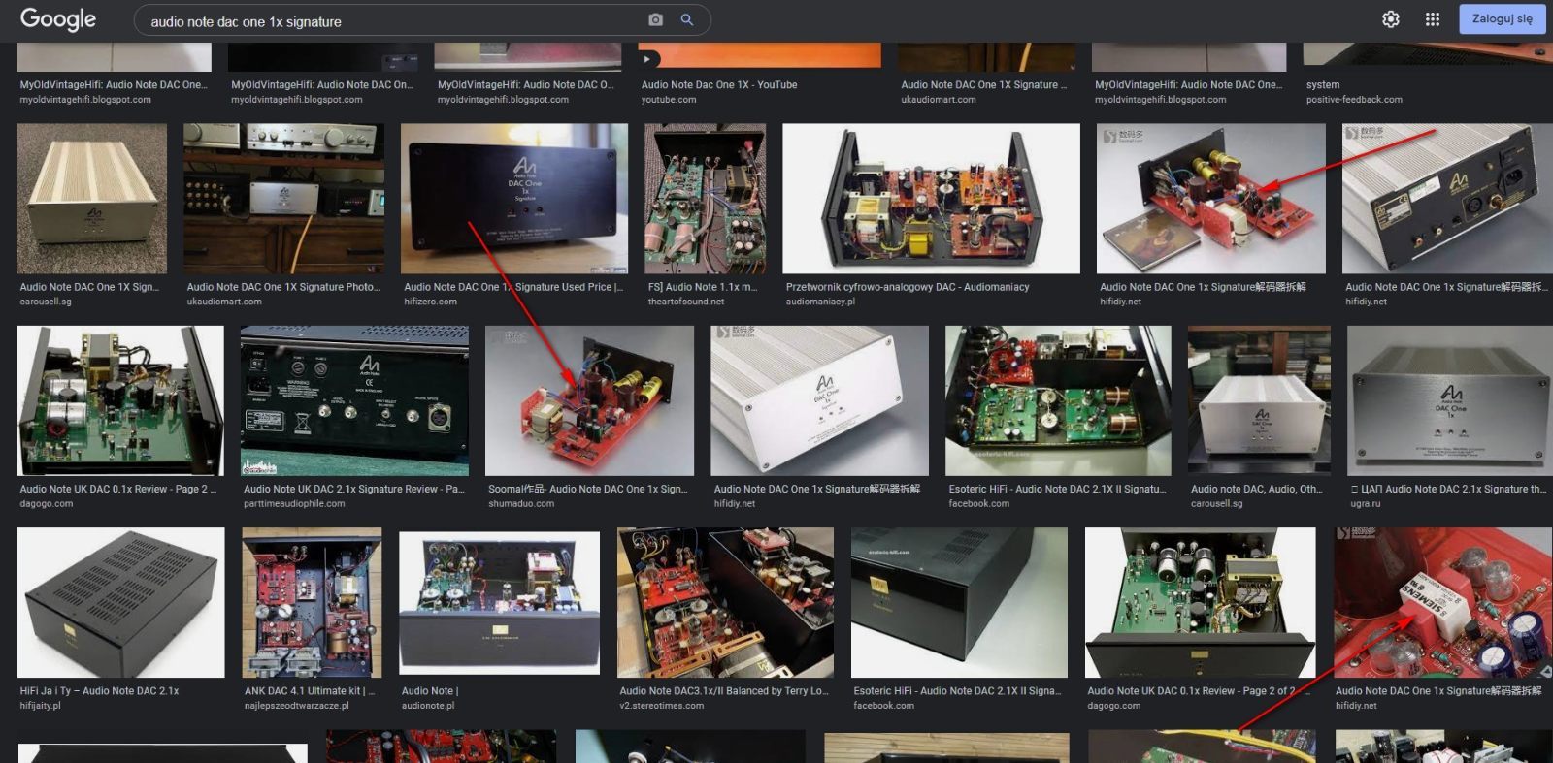Viewport: 1553px width, 763px height.
Task: Open hifizero.com Signature Used Price thumbnail
Action: [x=514, y=199]
